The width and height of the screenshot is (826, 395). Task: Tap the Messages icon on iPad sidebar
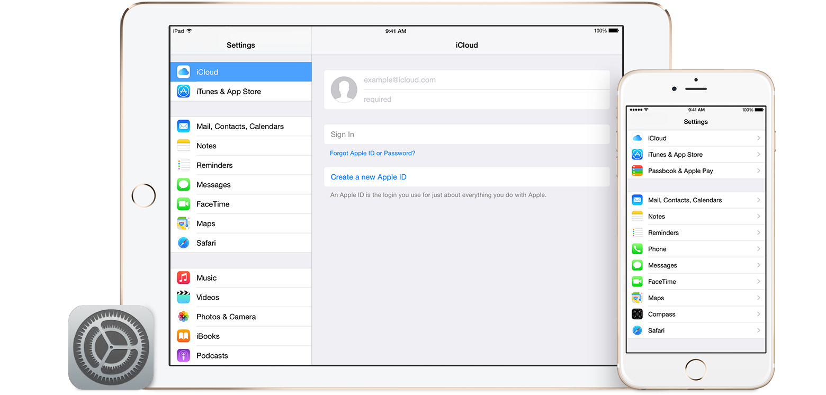(x=184, y=185)
